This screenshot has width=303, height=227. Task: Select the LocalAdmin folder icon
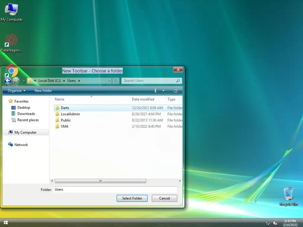57,114
